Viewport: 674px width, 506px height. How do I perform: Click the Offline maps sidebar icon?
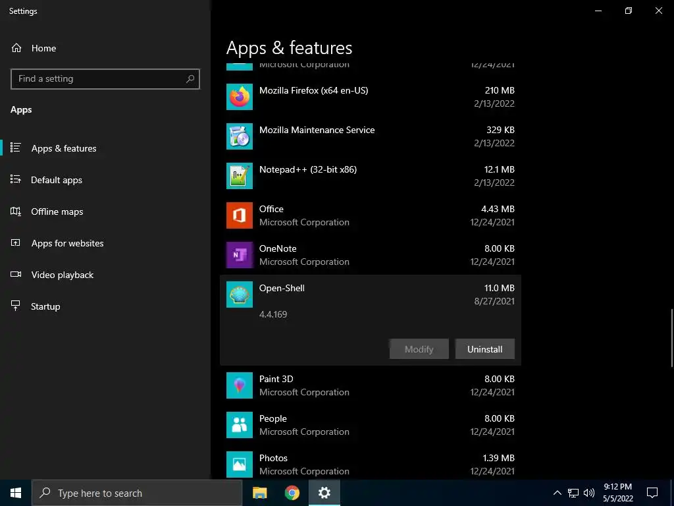point(16,211)
